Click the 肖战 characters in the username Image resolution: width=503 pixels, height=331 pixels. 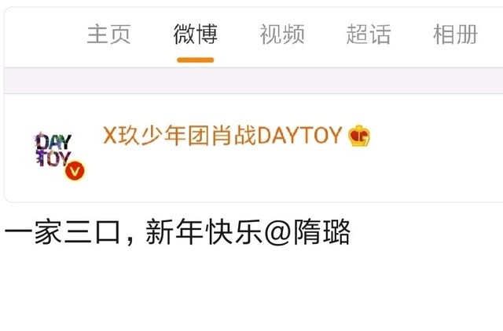click(x=233, y=136)
